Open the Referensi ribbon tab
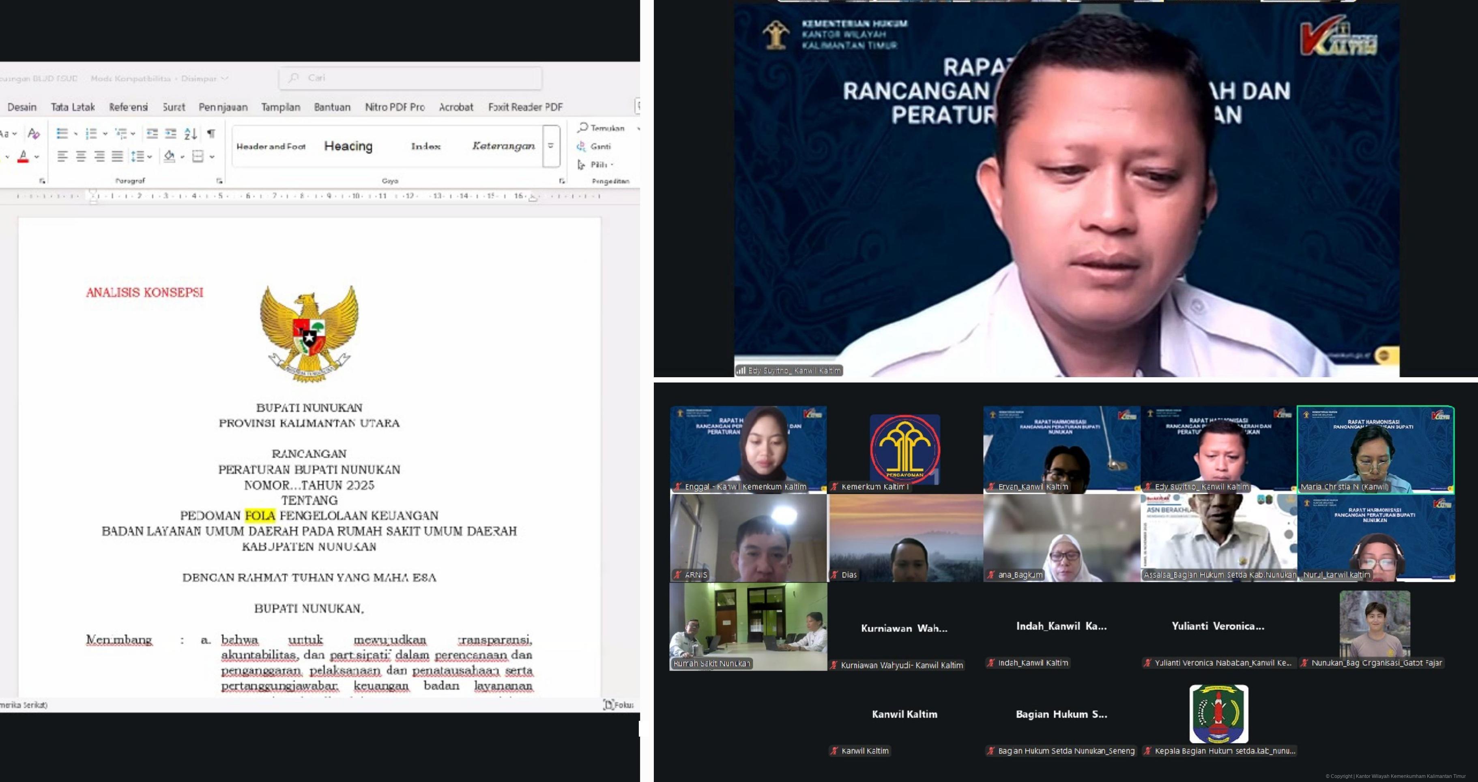 128,107
